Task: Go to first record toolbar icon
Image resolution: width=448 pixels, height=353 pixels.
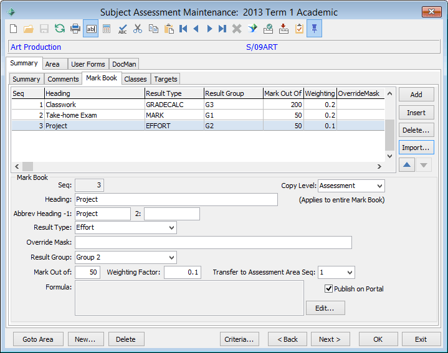Action: [183, 29]
